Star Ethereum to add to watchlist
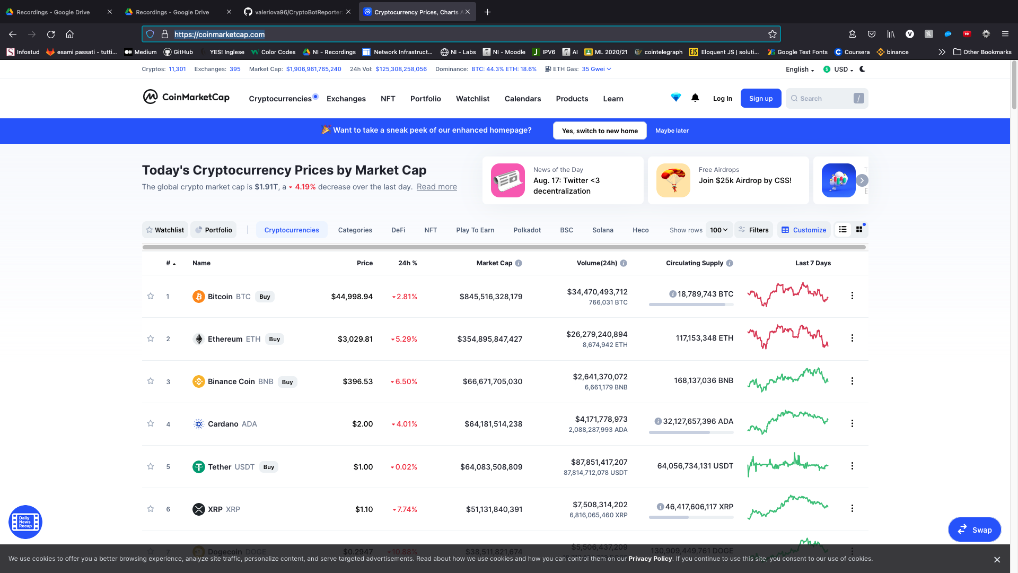This screenshot has width=1018, height=573. coord(151,338)
